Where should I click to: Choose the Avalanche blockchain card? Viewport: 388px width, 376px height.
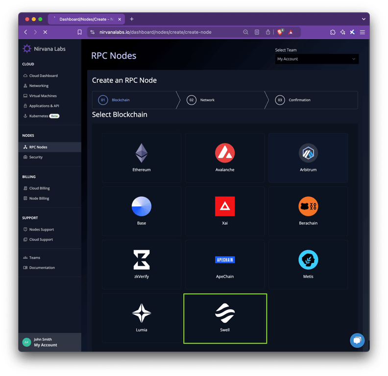[225, 158]
